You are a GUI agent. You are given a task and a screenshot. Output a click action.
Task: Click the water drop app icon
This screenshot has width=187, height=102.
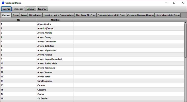pos(3,3)
